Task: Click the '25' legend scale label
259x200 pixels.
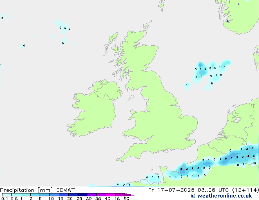Action: point(79,198)
